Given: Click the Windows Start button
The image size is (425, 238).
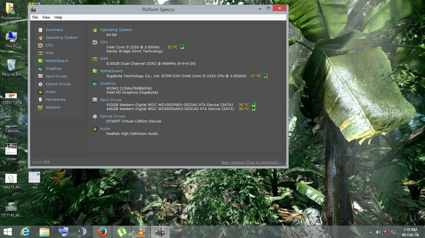Looking at the screenshot, I should (x=8, y=232).
